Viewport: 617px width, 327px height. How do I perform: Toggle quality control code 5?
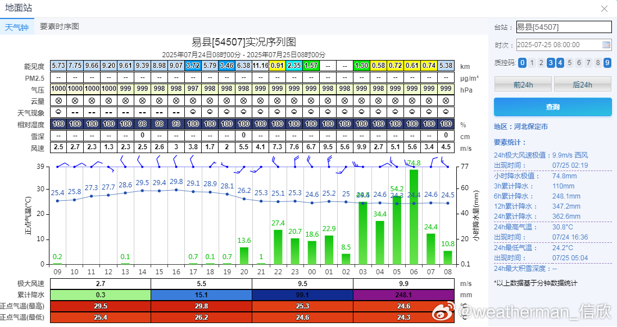[x=569, y=62]
